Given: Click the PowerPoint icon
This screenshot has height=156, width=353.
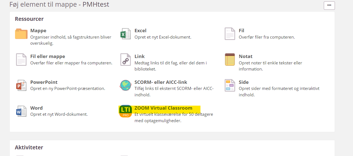Looking at the screenshot, I should [x=21, y=85].
